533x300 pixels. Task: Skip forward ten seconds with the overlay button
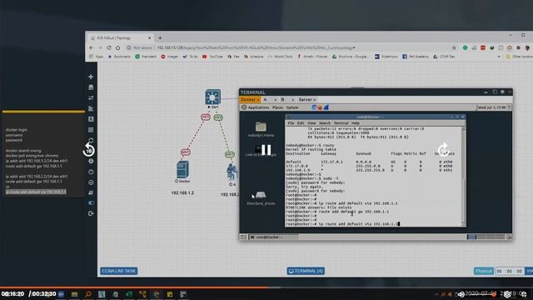pyautogui.click(x=444, y=150)
